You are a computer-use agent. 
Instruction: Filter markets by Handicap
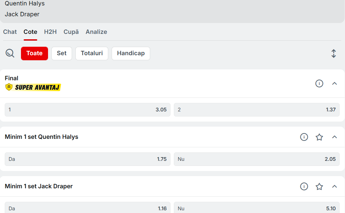(x=131, y=54)
